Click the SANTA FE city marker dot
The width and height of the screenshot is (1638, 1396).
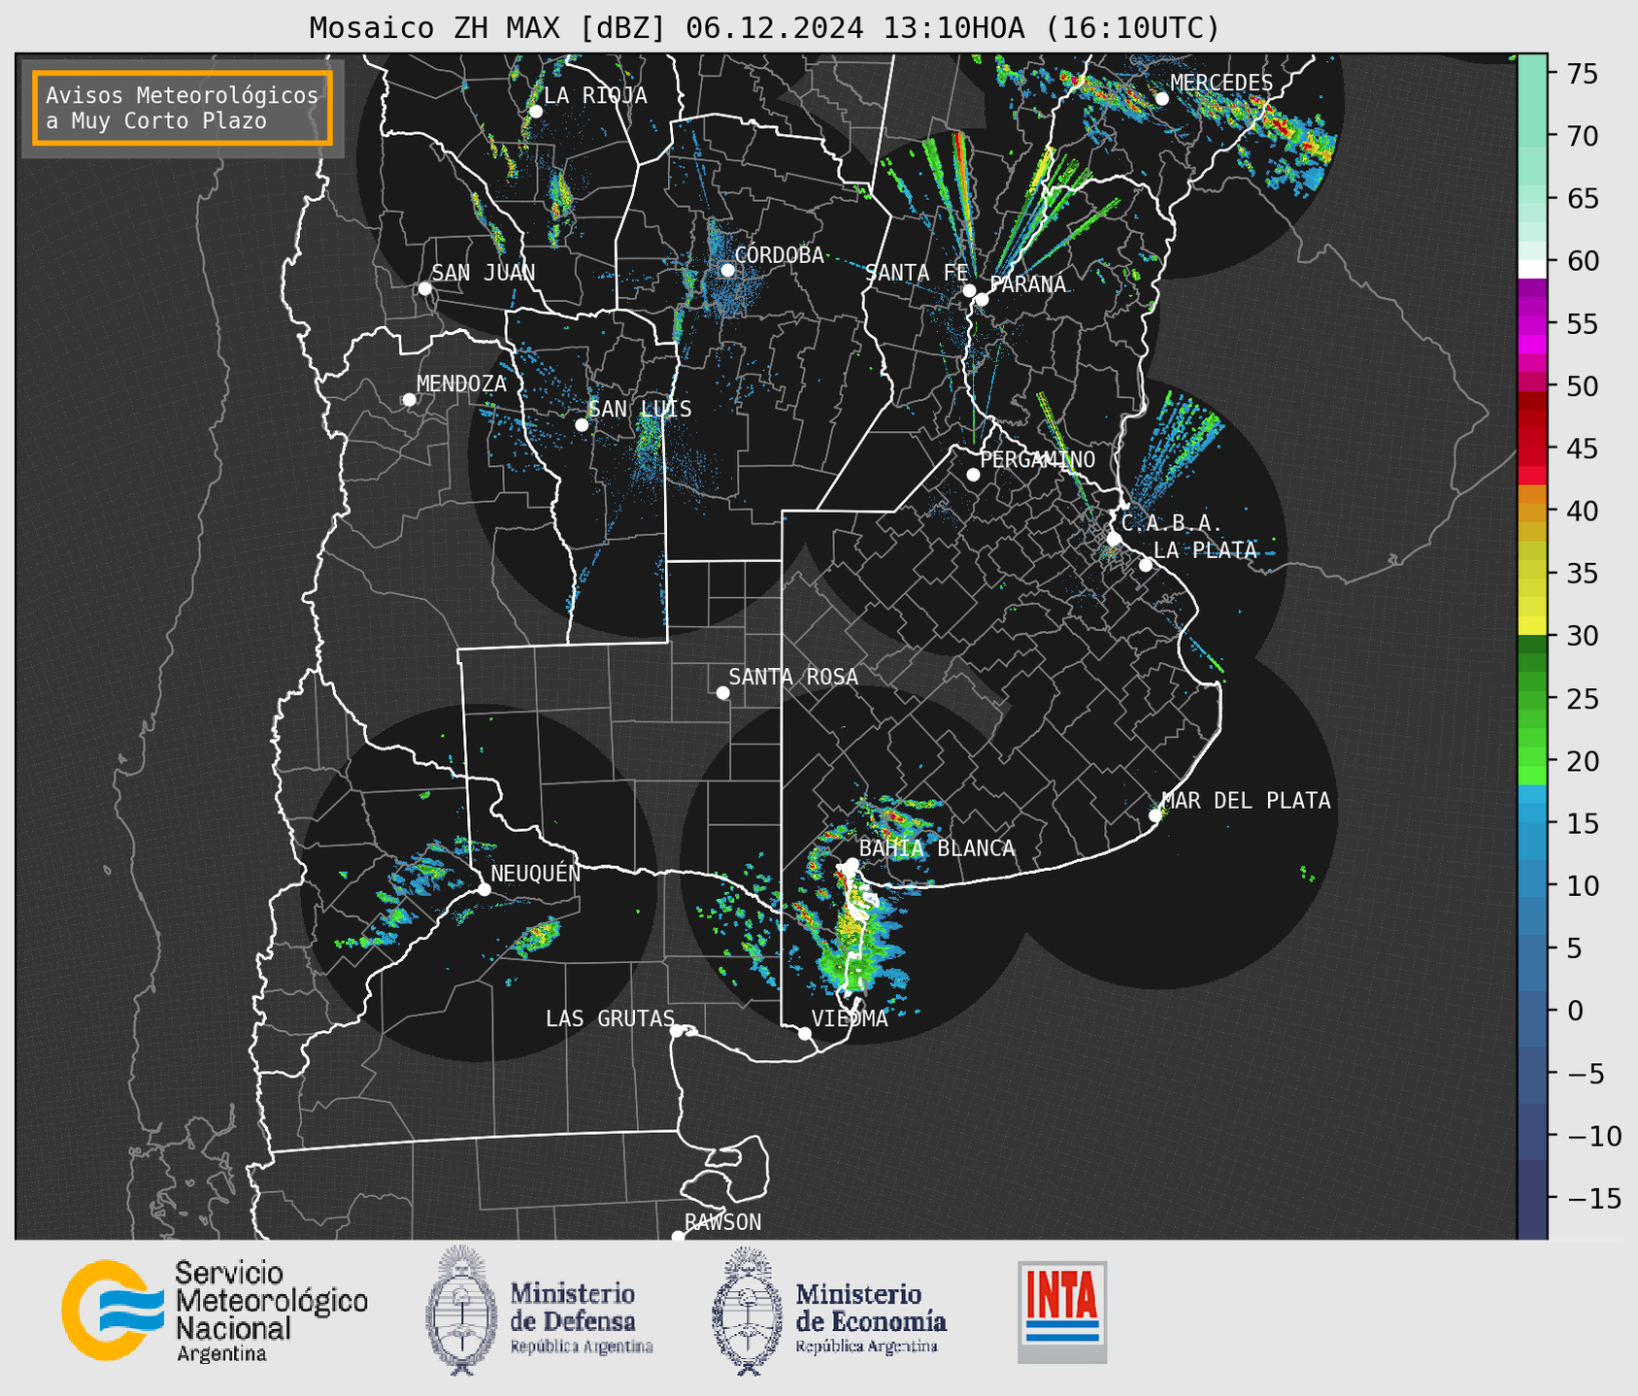tap(969, 290)
